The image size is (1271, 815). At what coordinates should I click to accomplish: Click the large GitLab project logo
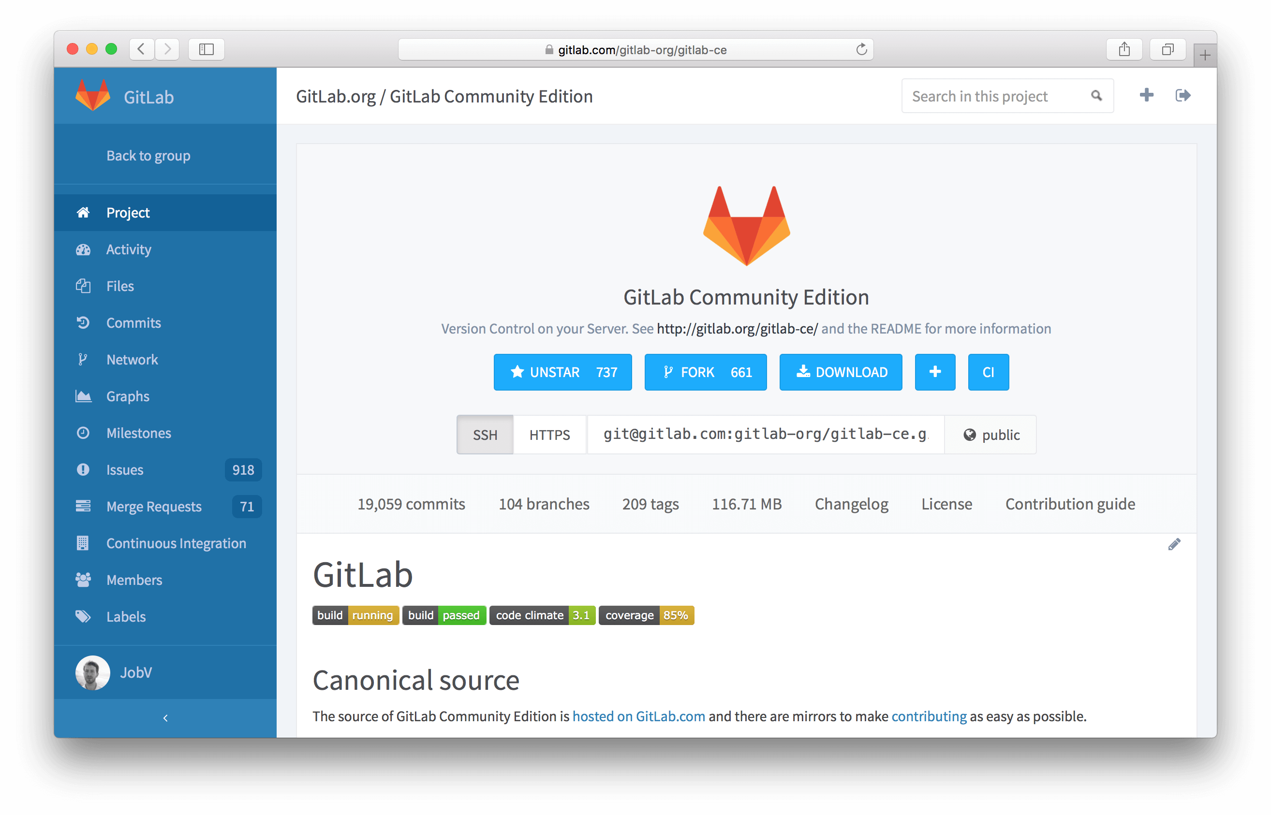tap(746, 225)
